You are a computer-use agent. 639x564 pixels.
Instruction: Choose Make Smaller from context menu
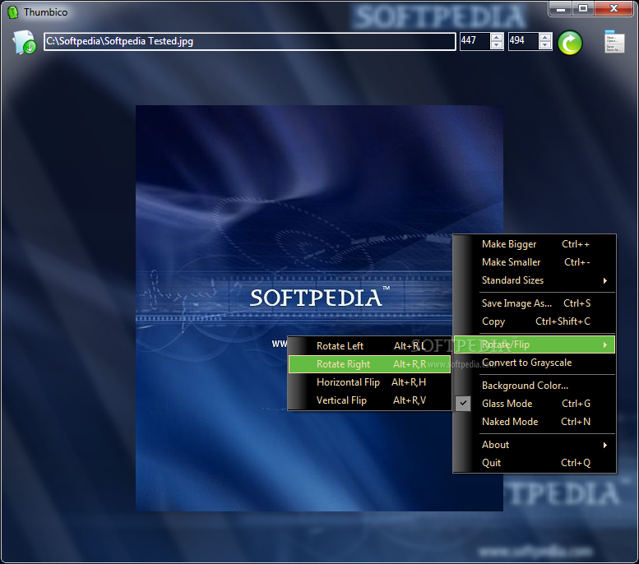pos(535,262)
